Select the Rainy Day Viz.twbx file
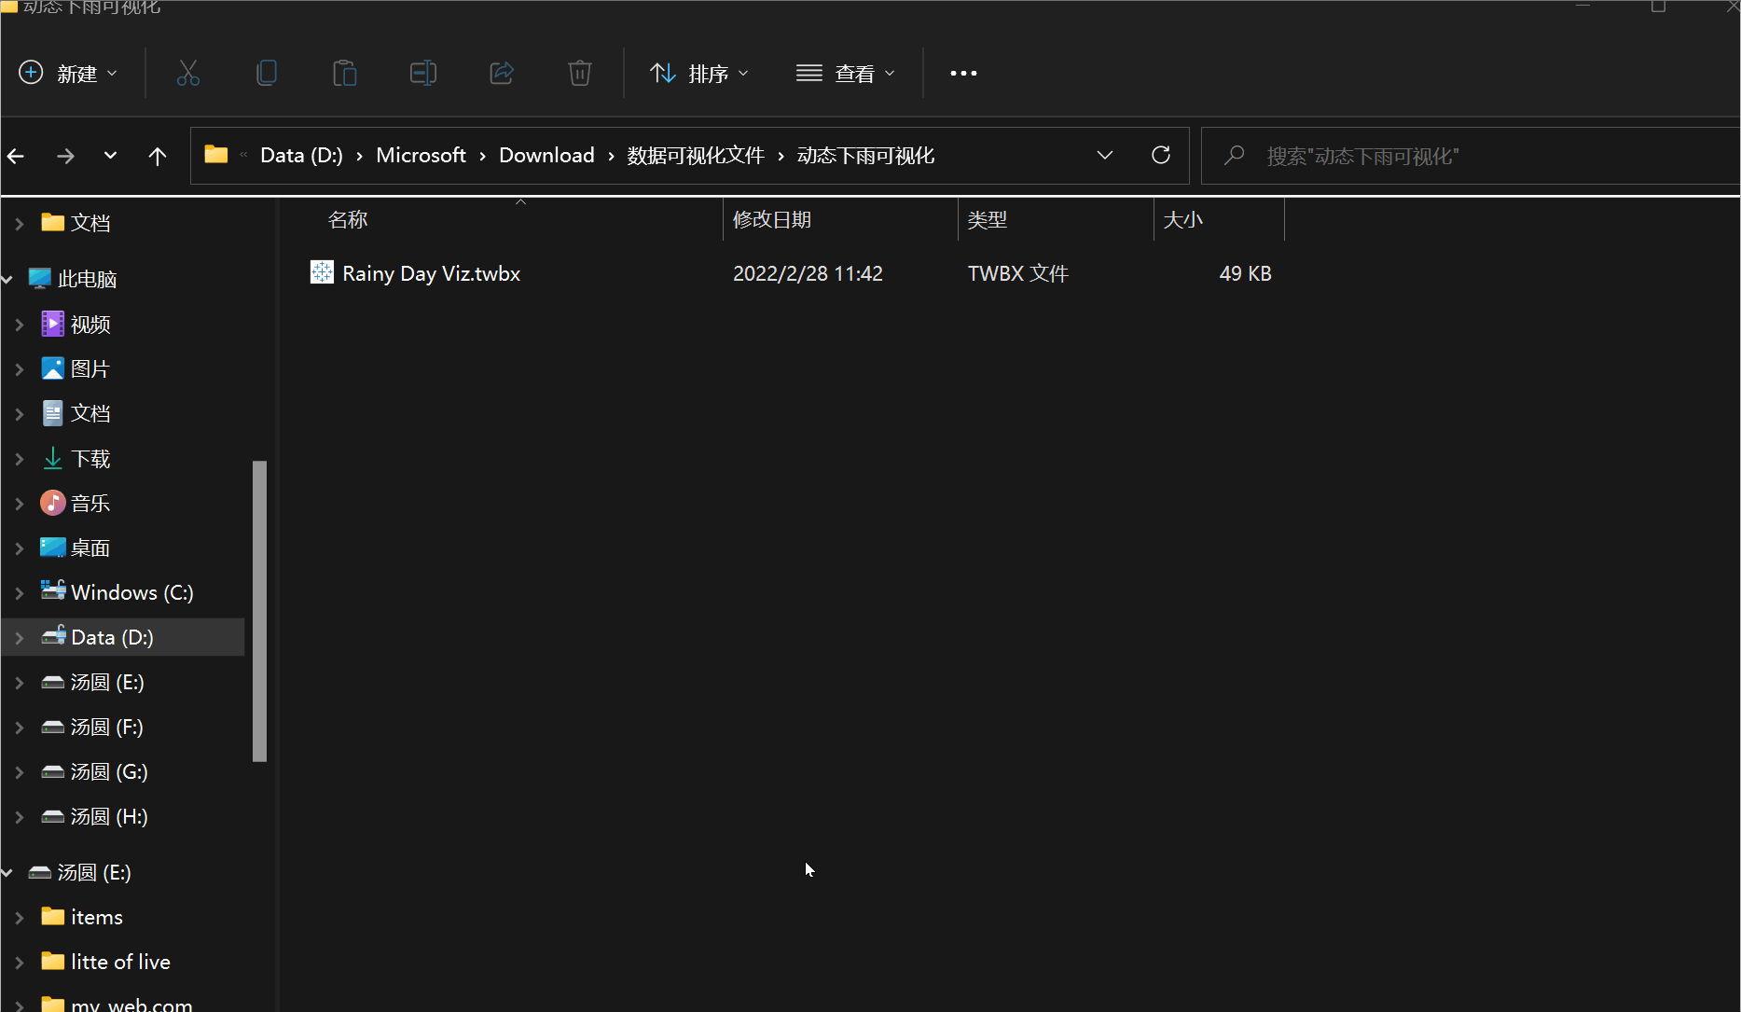The image size is (1741, 1012). click(430, 272)
